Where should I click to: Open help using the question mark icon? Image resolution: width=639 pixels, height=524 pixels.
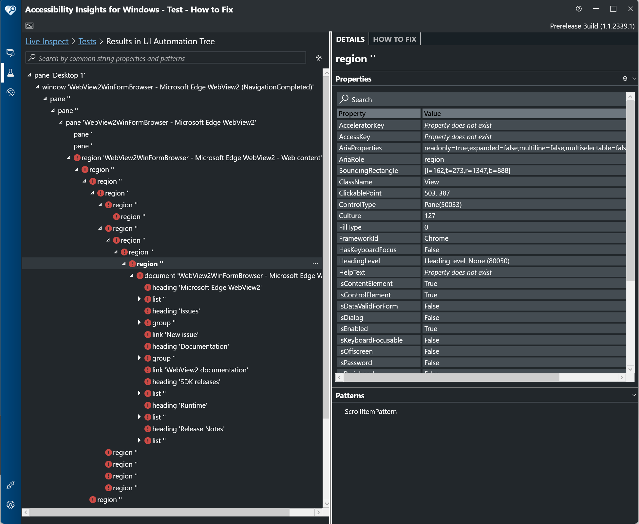coord(579,9)
